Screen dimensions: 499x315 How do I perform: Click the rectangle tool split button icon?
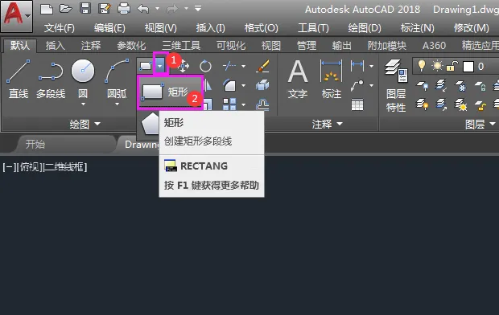146,66
